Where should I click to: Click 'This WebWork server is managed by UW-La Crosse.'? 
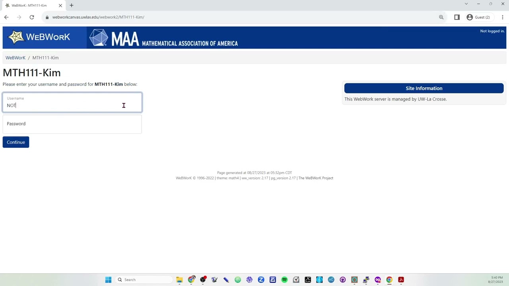click(x=395, y=99)
